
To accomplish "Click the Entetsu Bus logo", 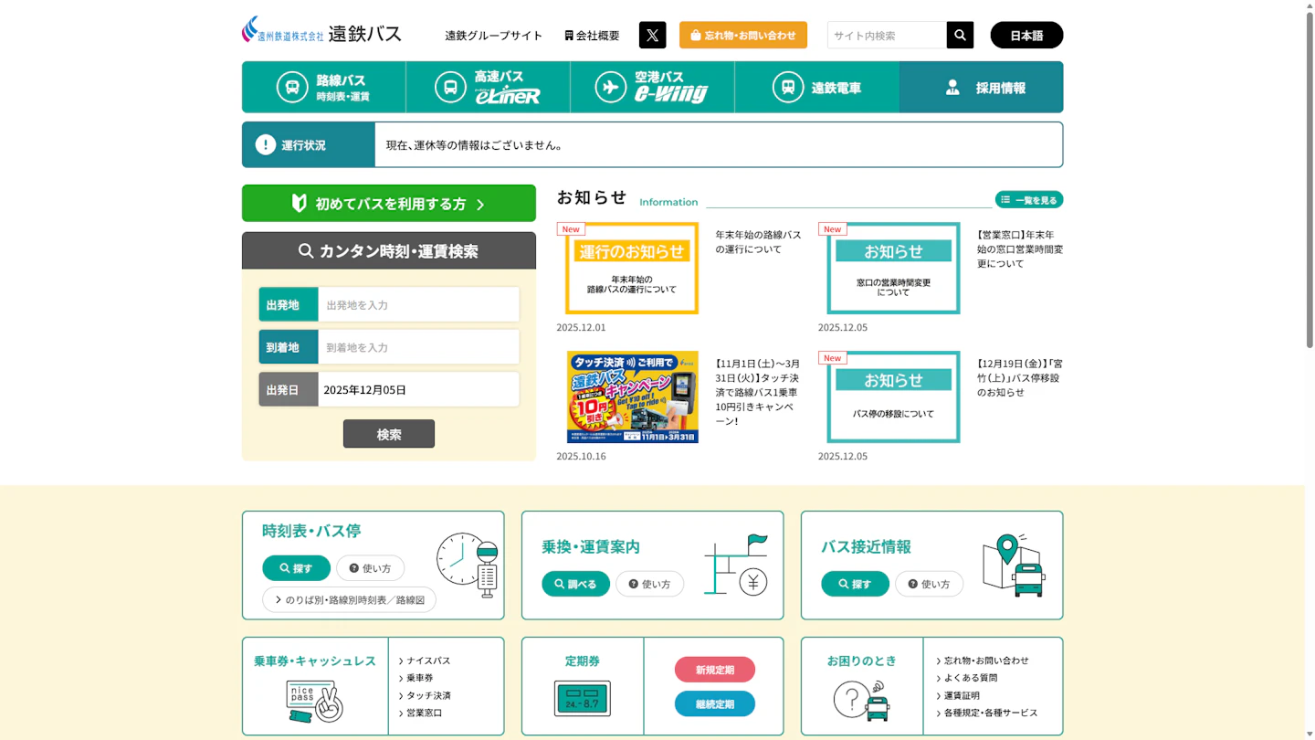I will pyautogui.click(x=321, y=31).
